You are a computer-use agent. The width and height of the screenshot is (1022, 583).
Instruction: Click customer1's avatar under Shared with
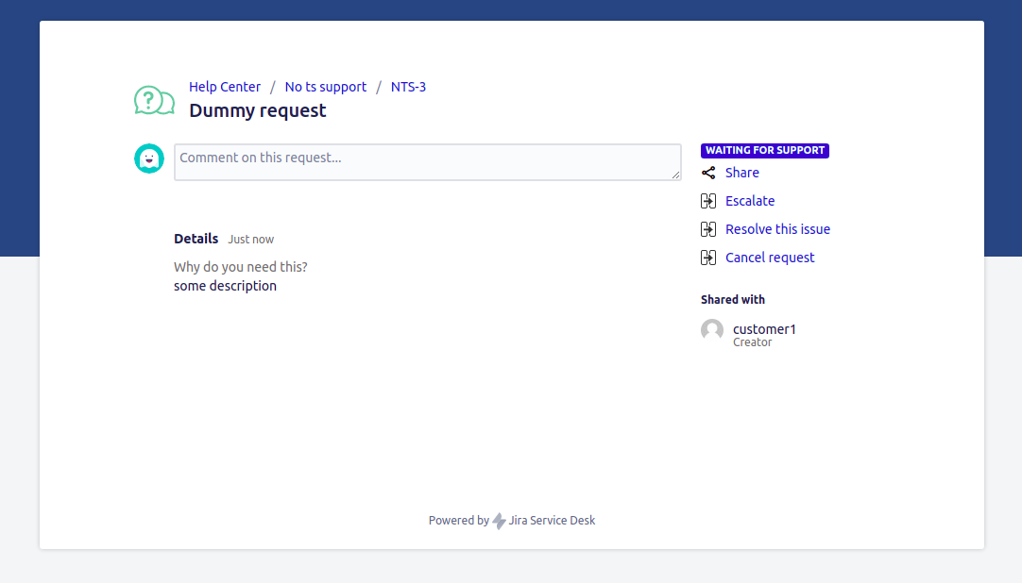712,330
